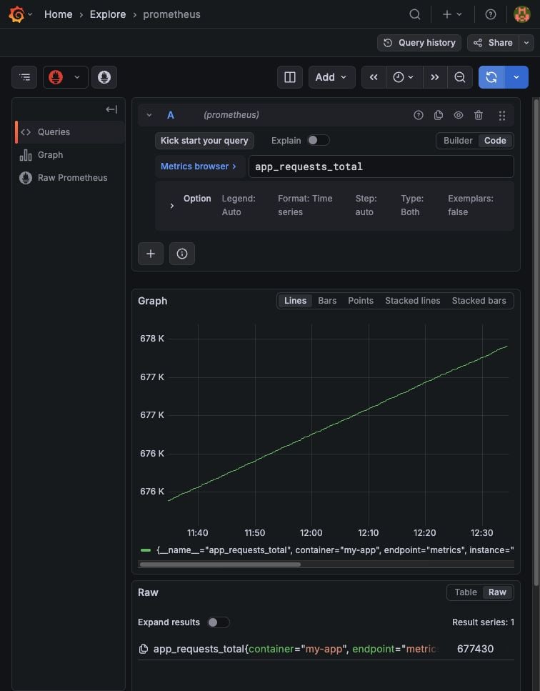Click the Legend: Auto option text
Image resolution: width=540 pixels, height=691 pixels.
coord(239,205)
